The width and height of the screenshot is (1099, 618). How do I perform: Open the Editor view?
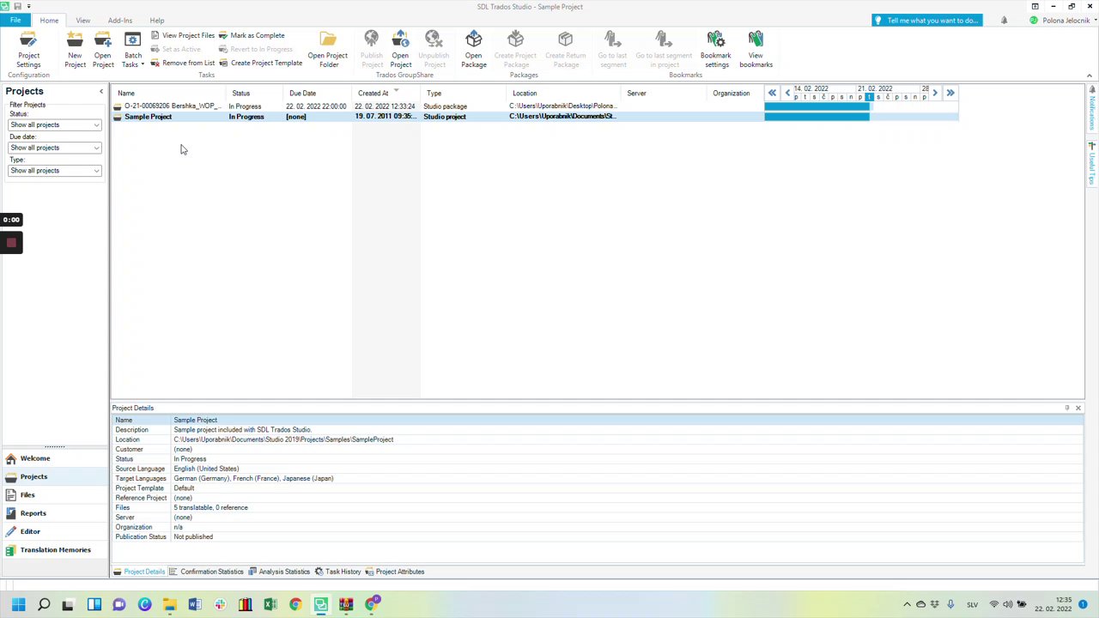[x=55, y=531]
